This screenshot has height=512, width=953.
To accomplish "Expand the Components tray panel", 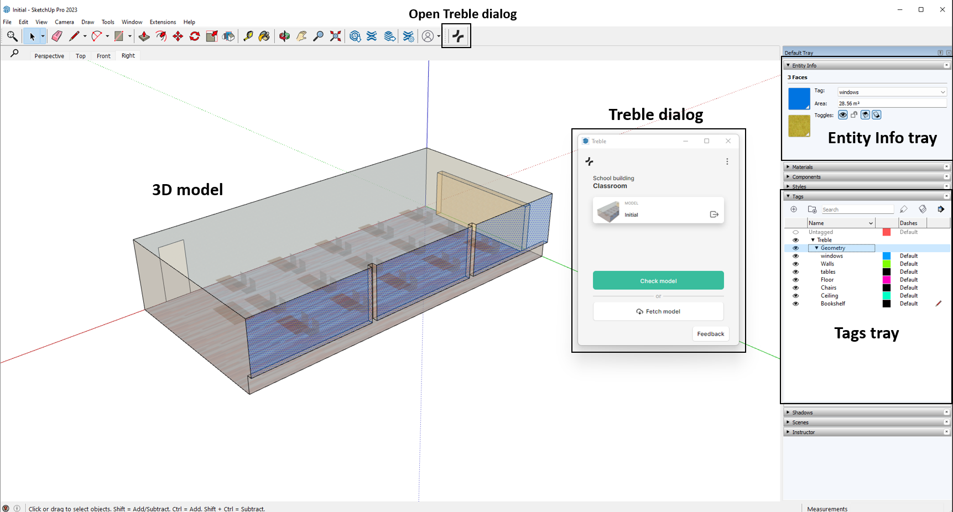I will tap(867, 177).
